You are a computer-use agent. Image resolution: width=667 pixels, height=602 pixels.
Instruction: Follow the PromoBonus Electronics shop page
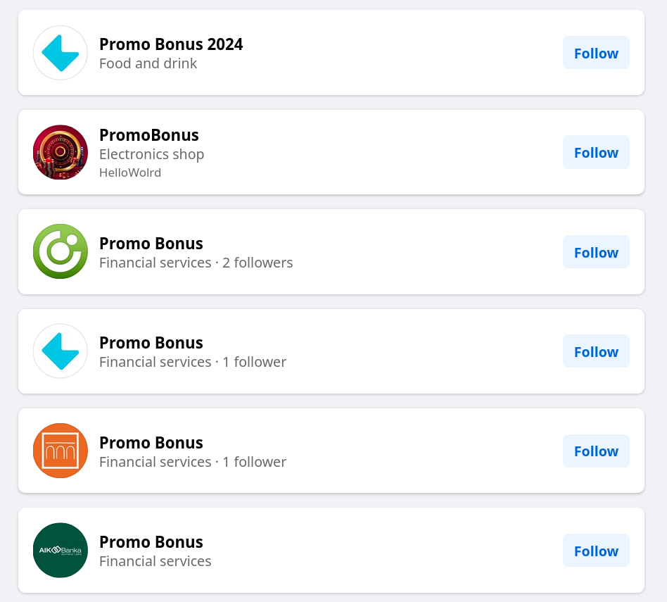click(x=596, y=152)
